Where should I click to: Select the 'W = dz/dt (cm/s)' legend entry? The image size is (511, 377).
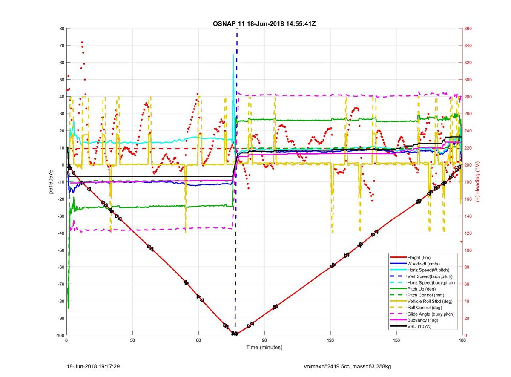(x=423, y=264)
